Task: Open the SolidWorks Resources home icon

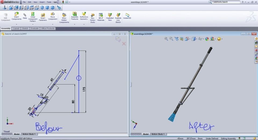Action: [256, 39]
